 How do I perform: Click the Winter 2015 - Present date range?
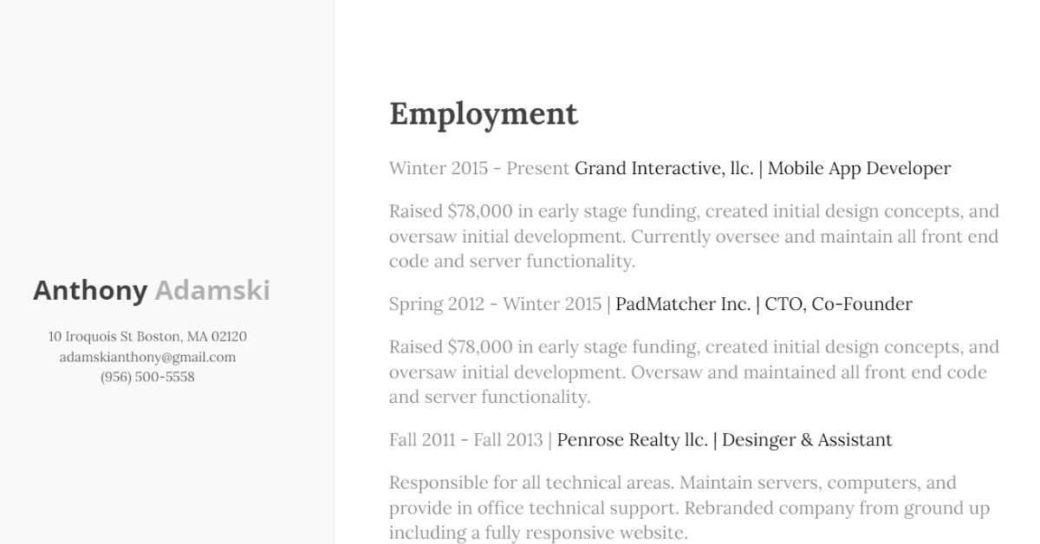(x=479, y=168)
